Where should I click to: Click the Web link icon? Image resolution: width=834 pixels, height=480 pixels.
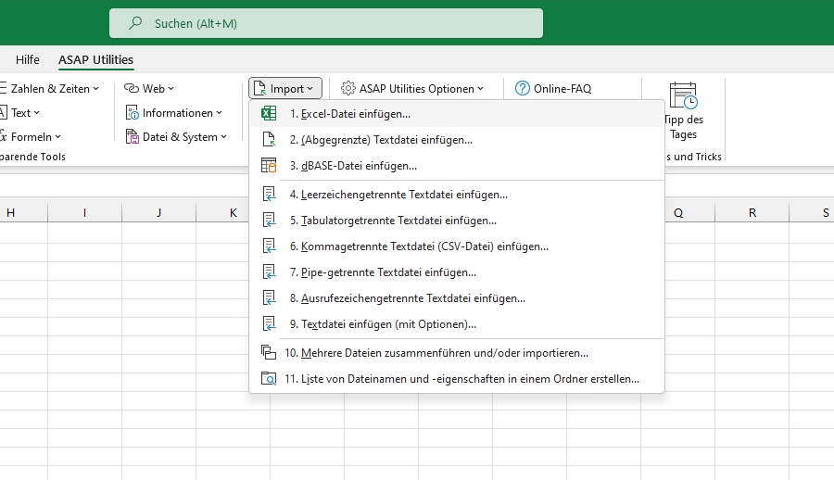[x=132, y=88]
